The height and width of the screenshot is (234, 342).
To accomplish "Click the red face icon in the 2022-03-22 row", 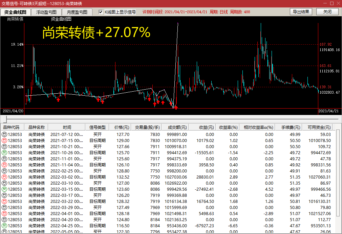I will [x=4, y=201].
